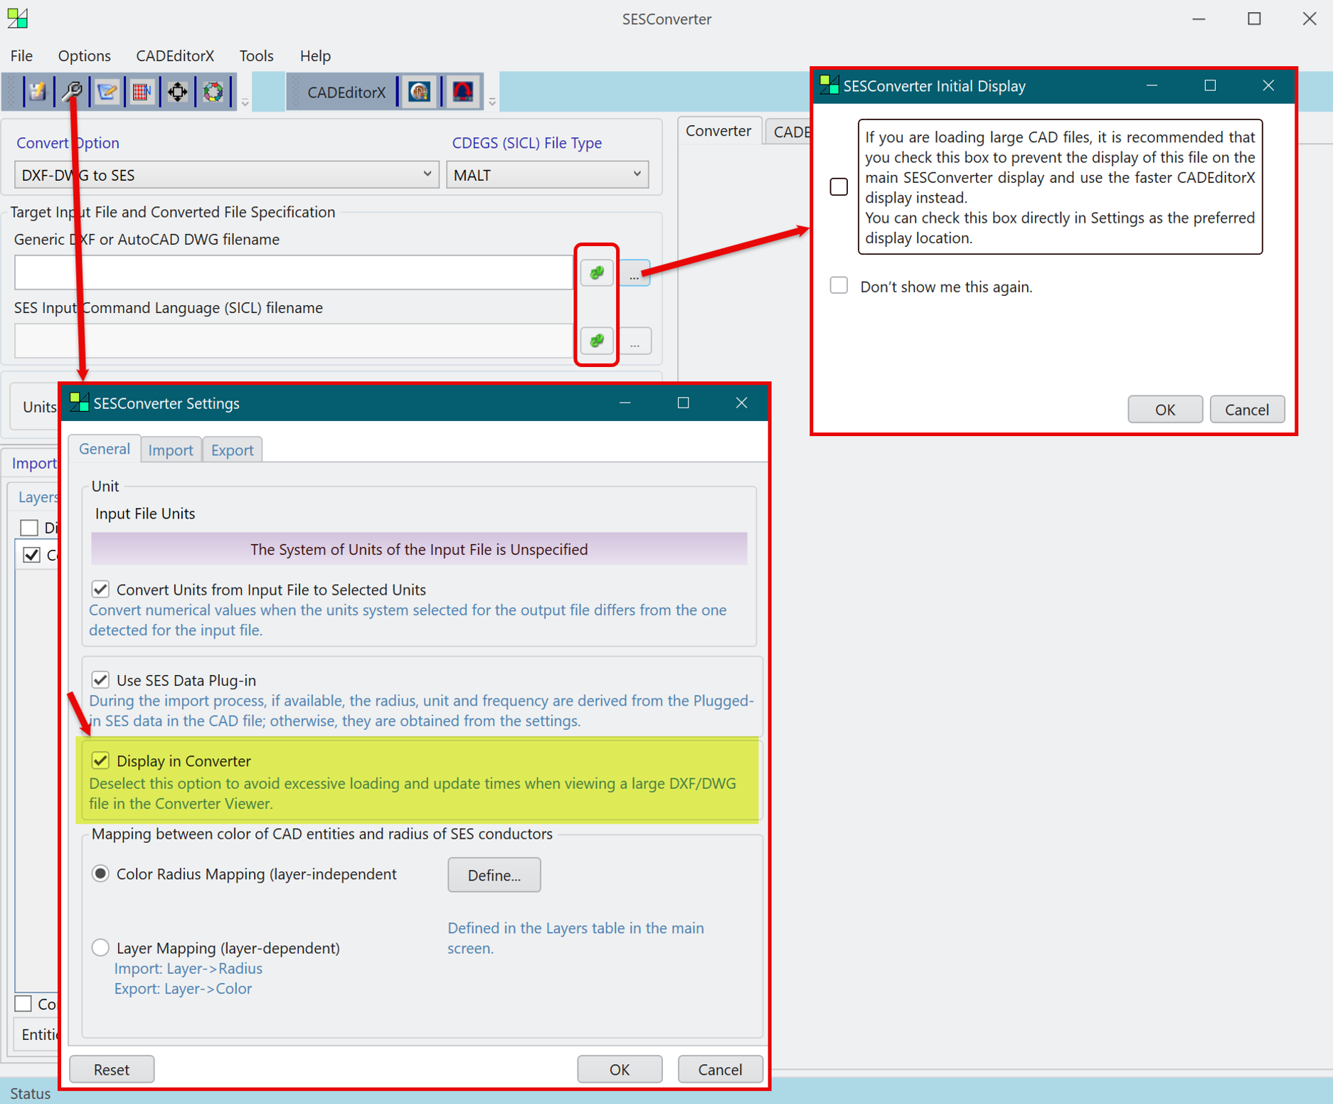Click the units unspecified purple banner
This screenshot has height=1104, width=1333.
419,549
